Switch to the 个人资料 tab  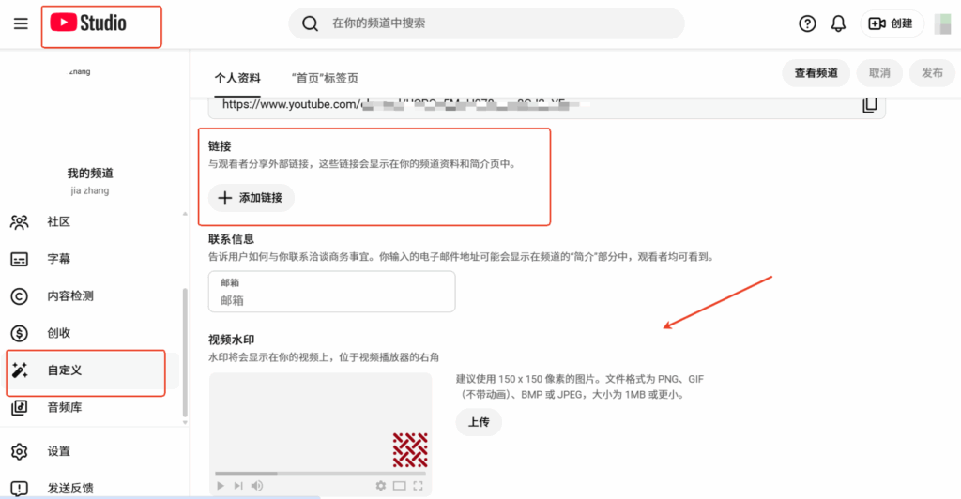click(x=237, y=78)
